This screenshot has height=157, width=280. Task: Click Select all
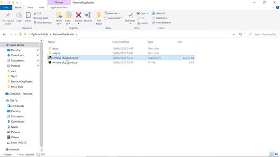pyautogui.click(x=158, y=14)
